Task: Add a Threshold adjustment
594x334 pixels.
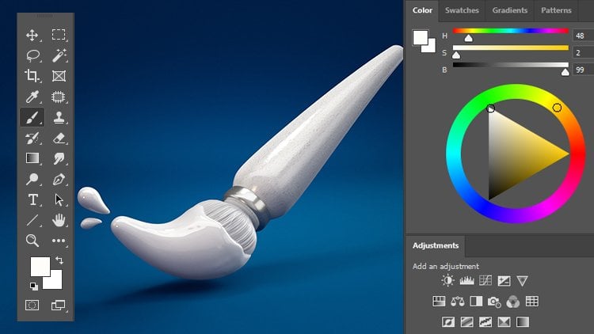Action: coord(485,322)
